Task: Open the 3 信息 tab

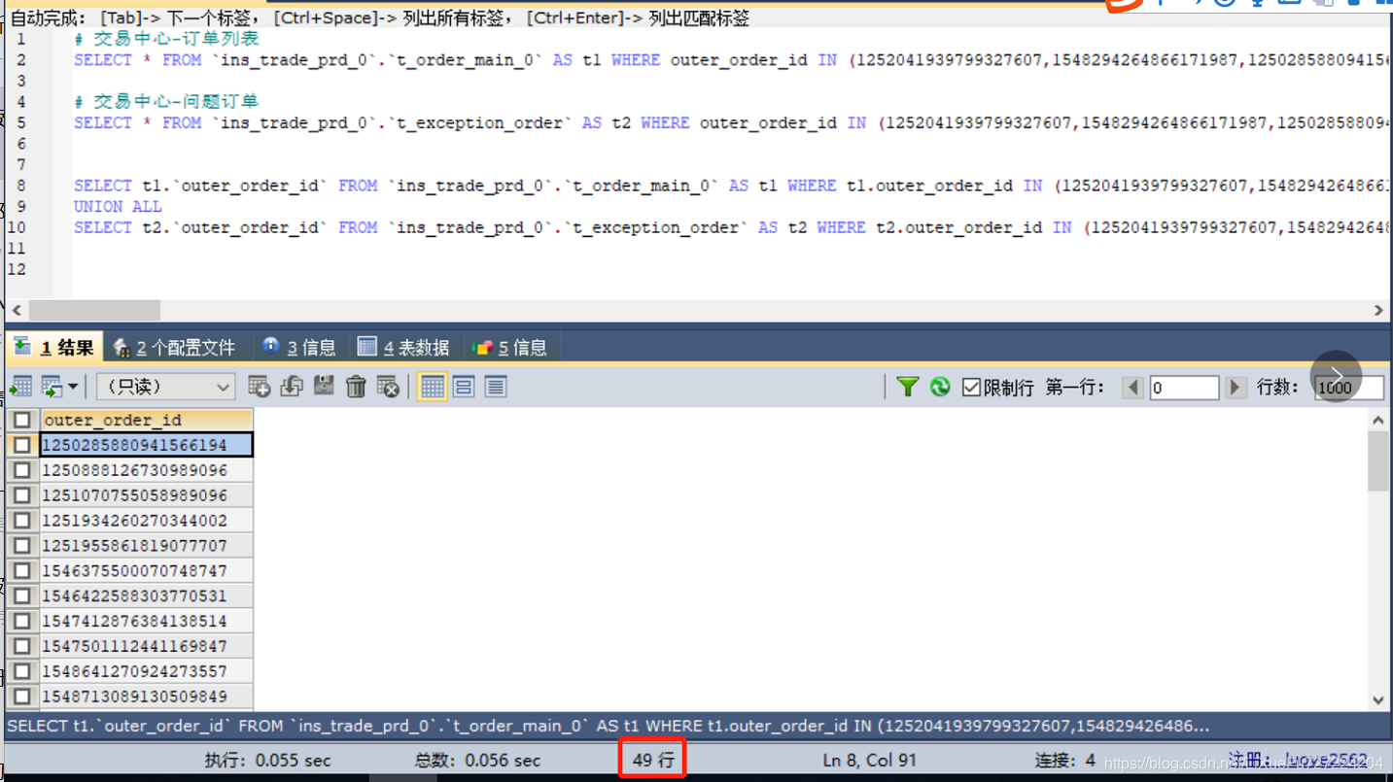Action: coord(299,347)
